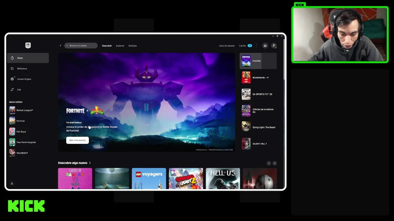Viewport: 394px width, 221px height.
Task: Switch to the Noticias tab
Action: 133,46
